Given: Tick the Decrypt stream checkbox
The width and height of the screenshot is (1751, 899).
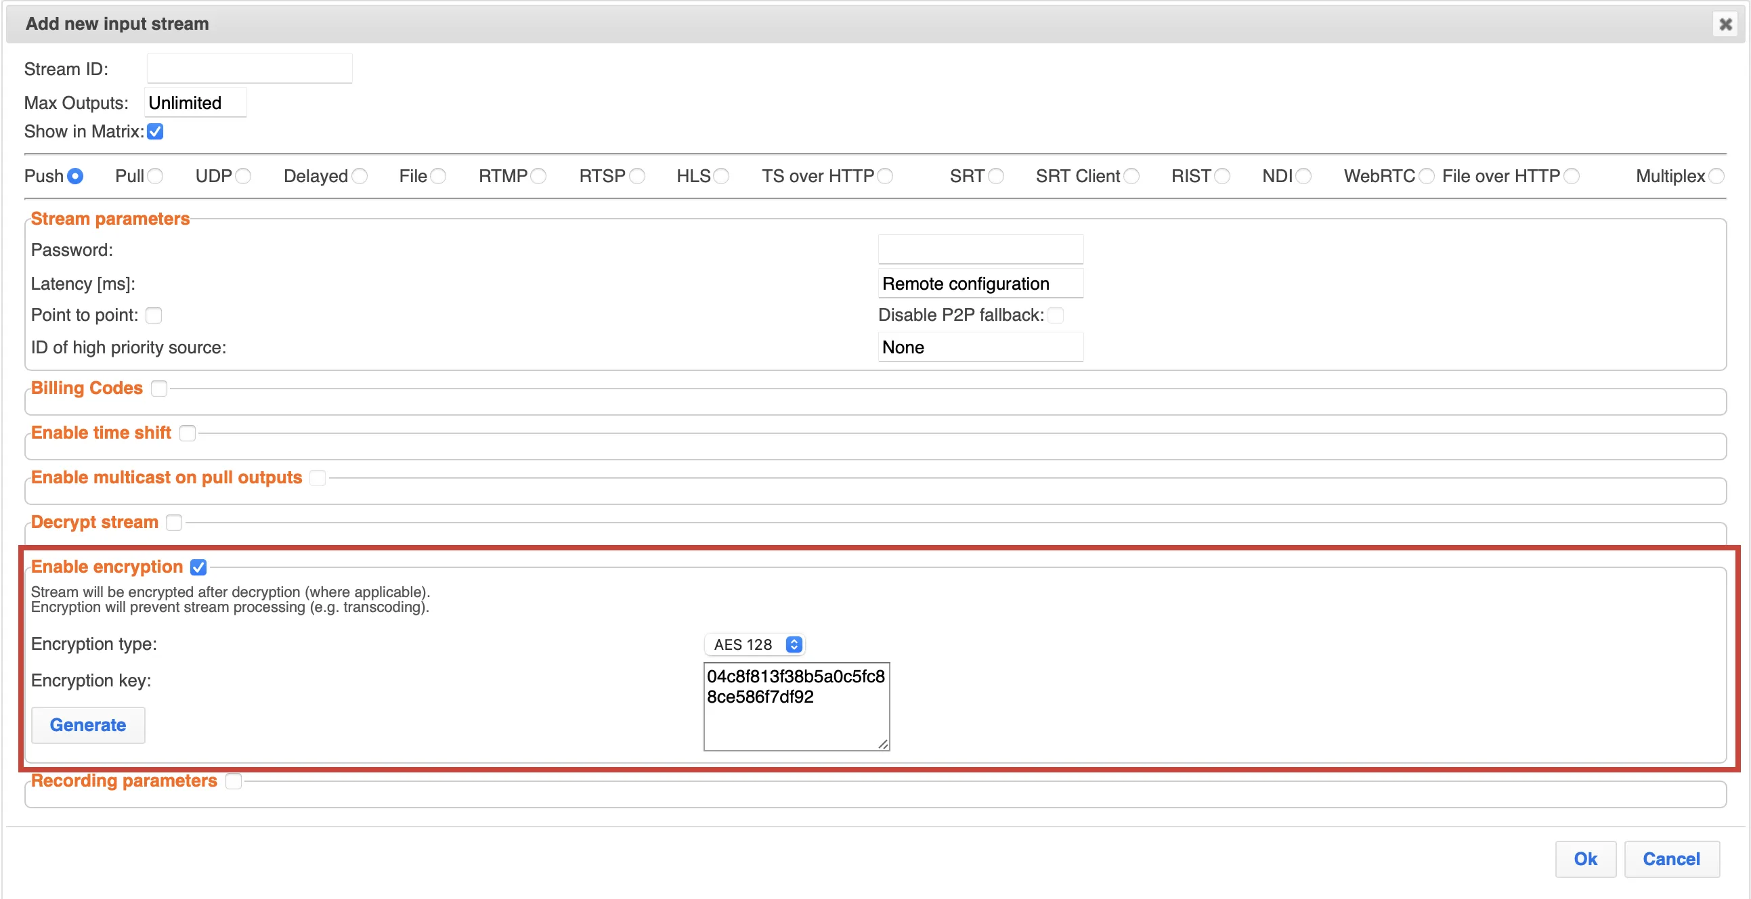Looking at the screenshot, I should pyautogui.click(x=174, y=523).
